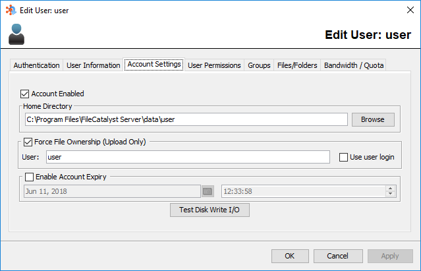Decrease expiry time with down arrow
The width and height of the screenshot is (421, 271).
pyautogui.click(x=391, y=194)
